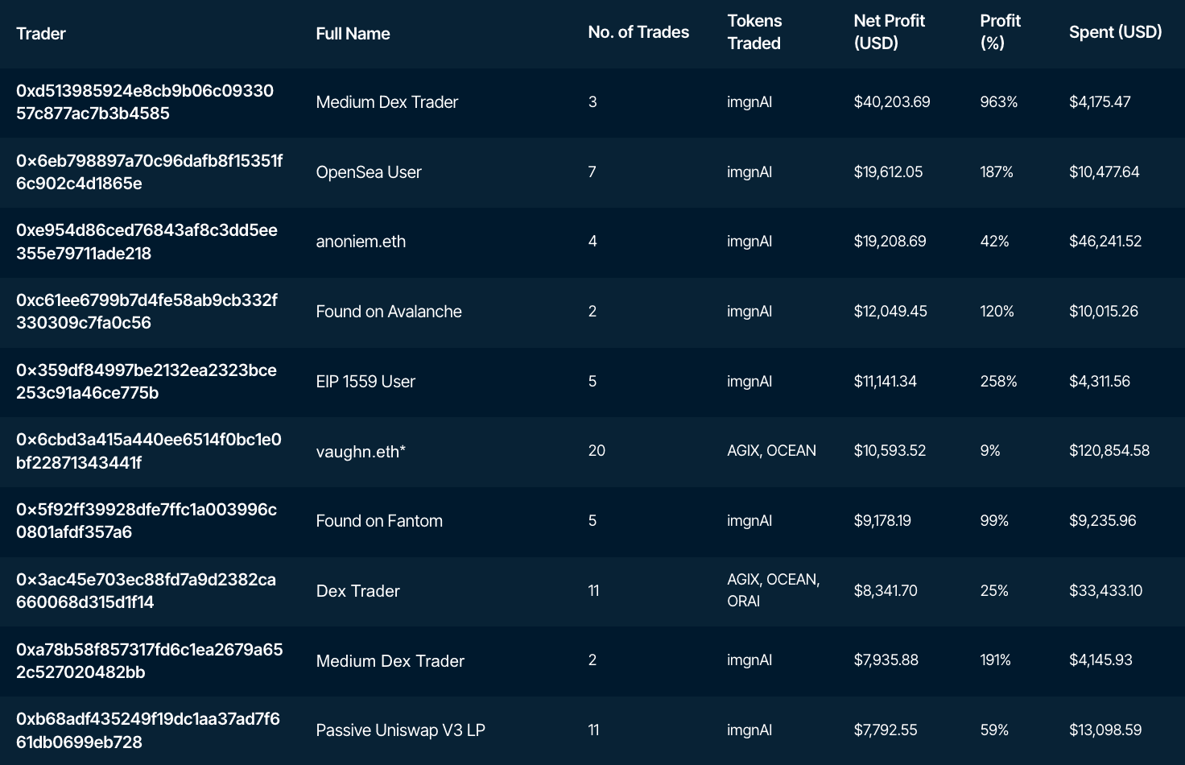Click the Passive Uniswap V3 LP name
1185x765 pixels.
point(400,730)
